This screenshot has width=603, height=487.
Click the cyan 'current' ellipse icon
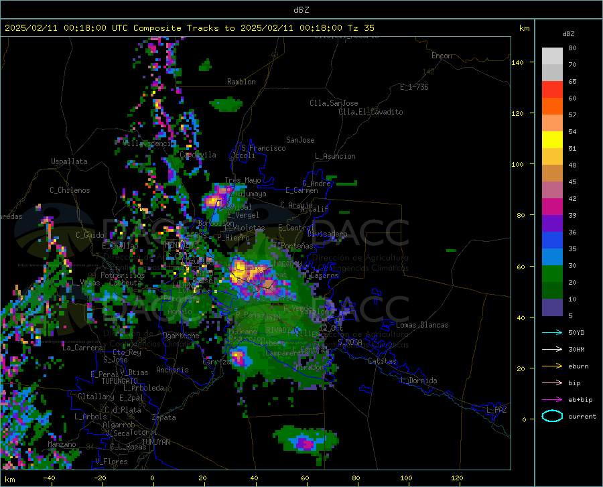coord(552,416)
